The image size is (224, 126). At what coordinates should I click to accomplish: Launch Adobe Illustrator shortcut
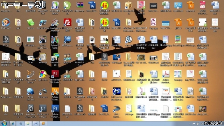coord(55,94)
